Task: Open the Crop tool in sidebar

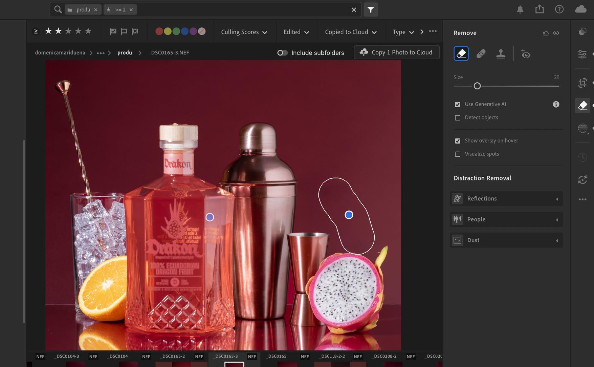Action: [582, 83]
